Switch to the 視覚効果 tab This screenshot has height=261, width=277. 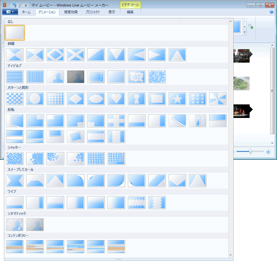(71, 12)
